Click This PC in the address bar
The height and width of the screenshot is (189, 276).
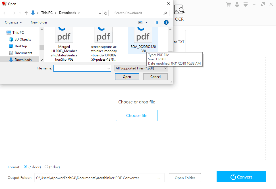click(x=47, y=13)
